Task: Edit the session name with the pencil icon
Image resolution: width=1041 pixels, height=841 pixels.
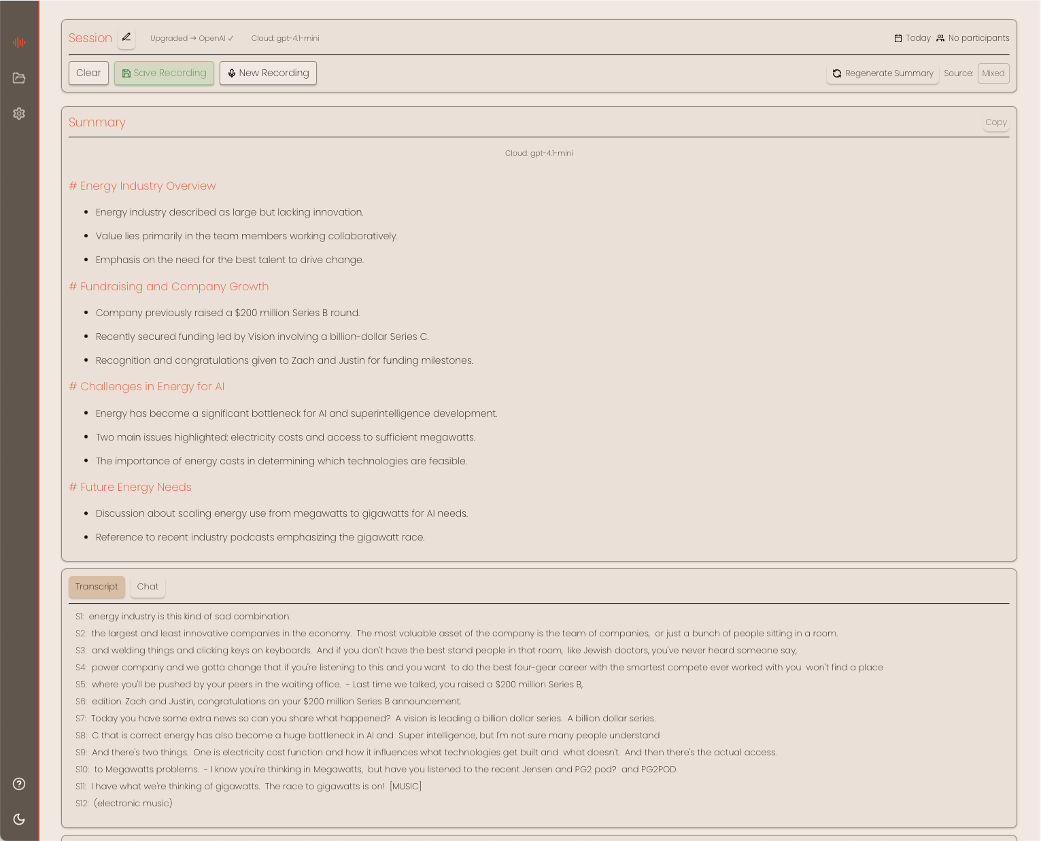Action: coord(126,38)
